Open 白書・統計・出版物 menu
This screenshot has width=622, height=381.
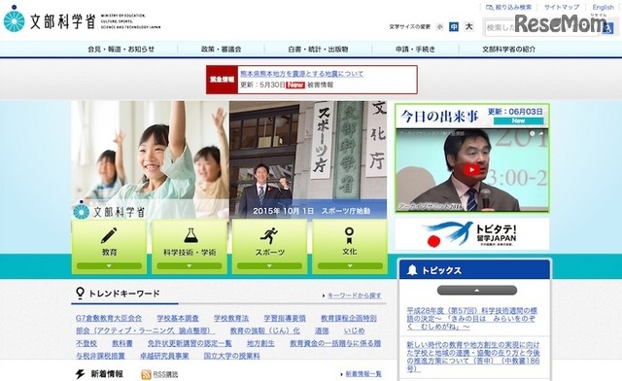pyautogui.click(x=318, y=50)
